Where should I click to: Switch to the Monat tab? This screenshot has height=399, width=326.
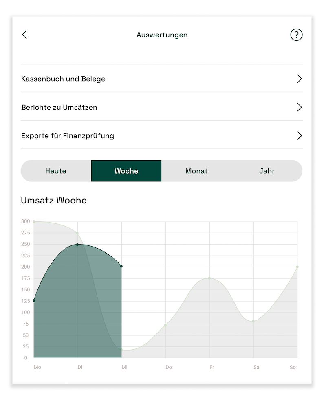196,171
